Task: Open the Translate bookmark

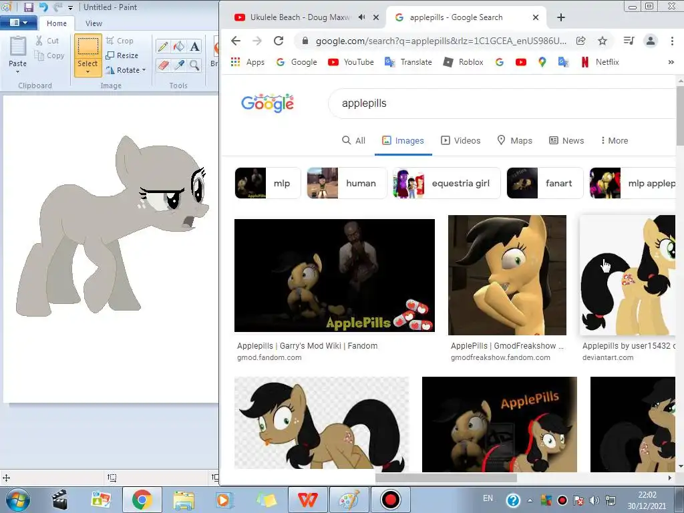Action: 408,62
